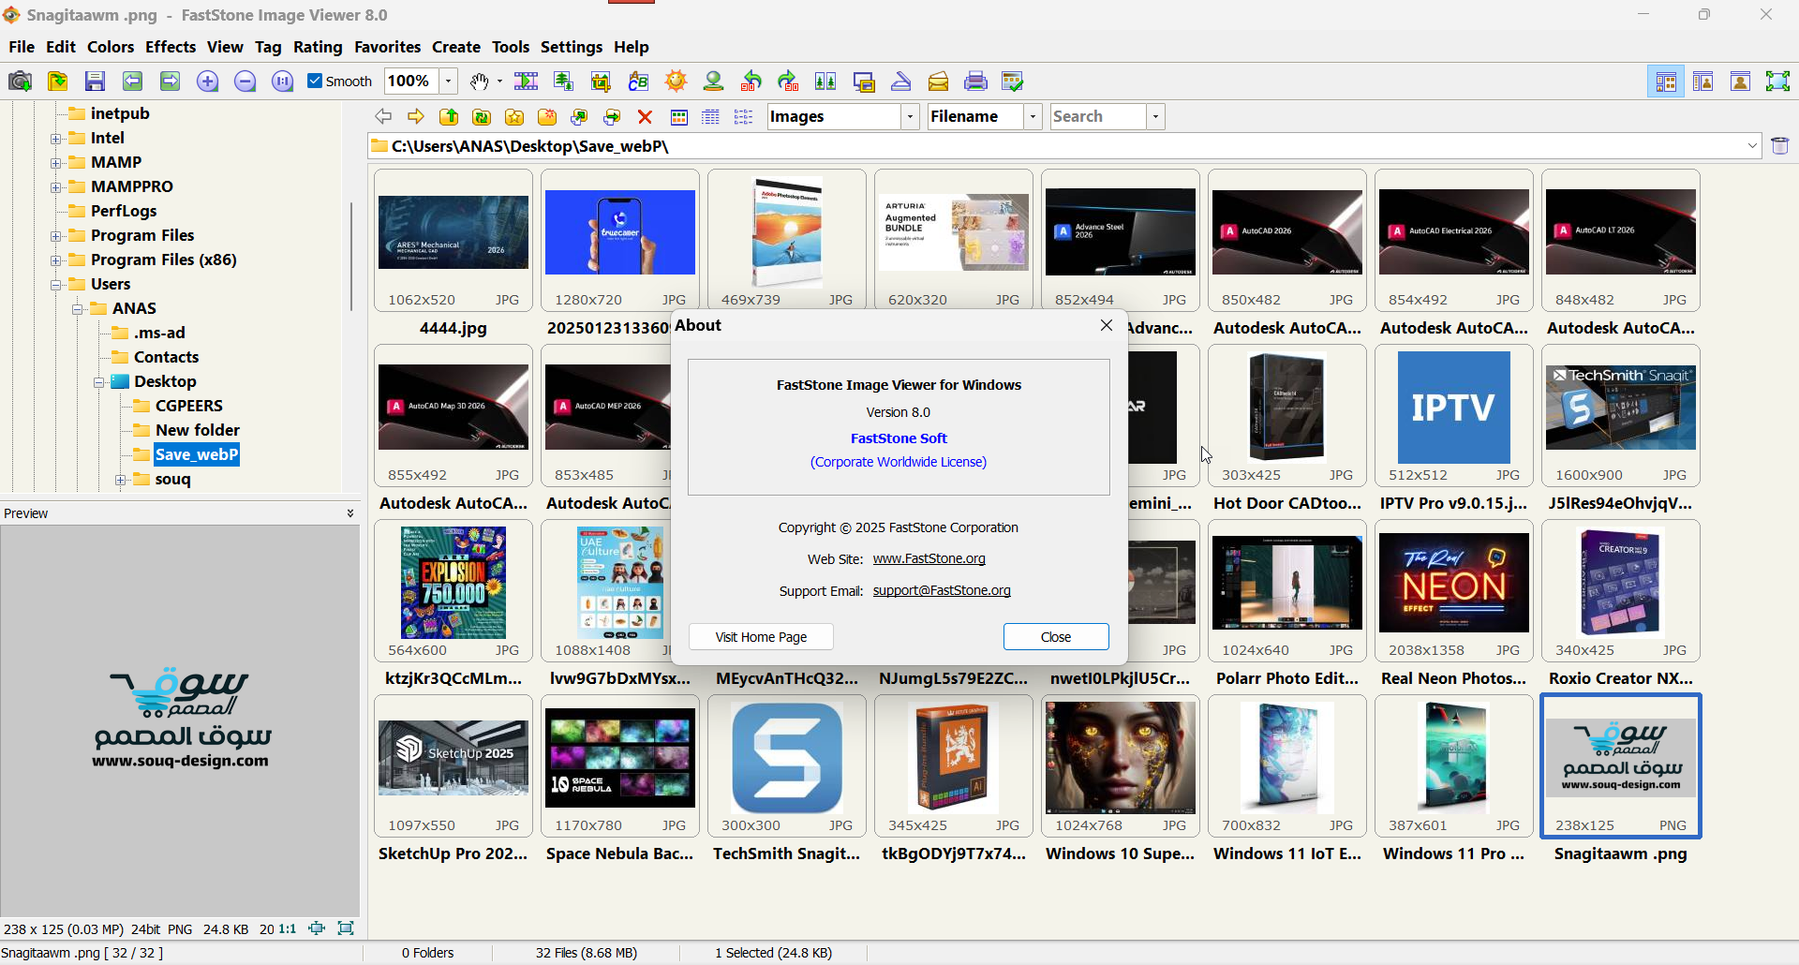Click the Save As floppy disk icon

click(95, 82)
